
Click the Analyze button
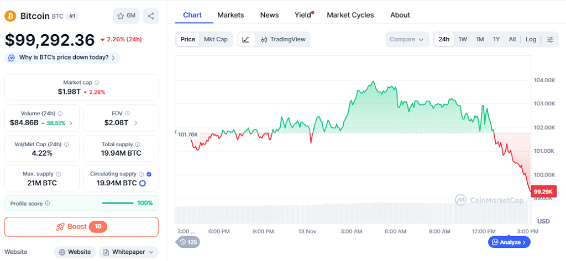tap(509, 242)
